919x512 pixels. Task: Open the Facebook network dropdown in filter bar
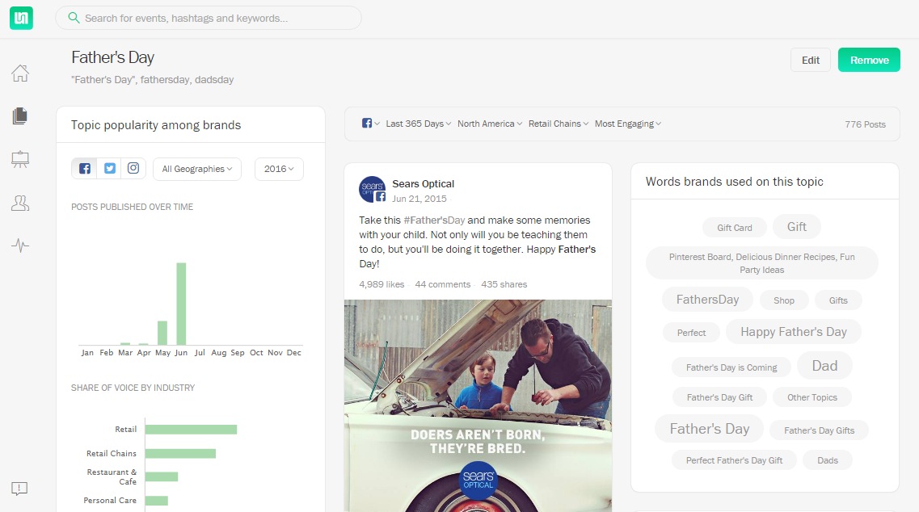[370, 124]
